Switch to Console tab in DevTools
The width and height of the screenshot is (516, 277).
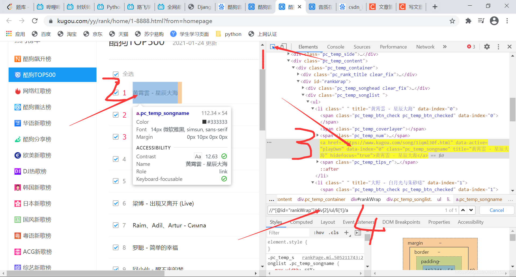[x=335, y=47]
